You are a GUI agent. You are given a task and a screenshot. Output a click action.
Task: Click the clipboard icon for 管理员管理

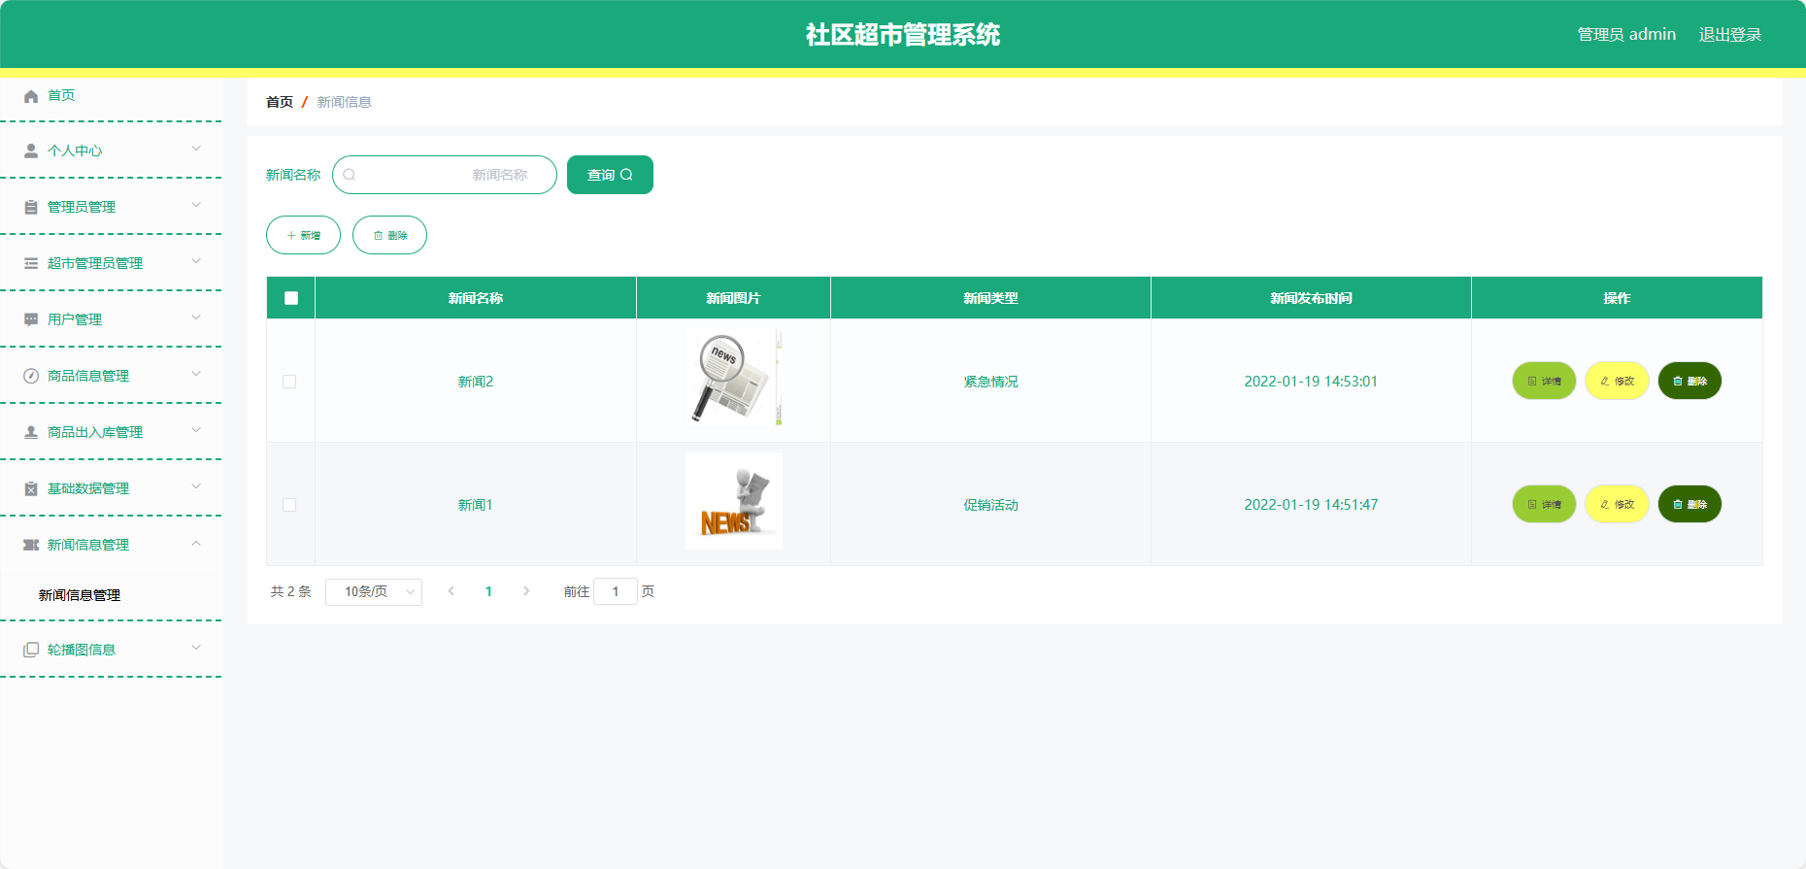[31, 208]
